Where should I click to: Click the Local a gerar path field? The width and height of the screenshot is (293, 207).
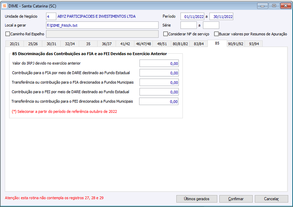[102, 25]
